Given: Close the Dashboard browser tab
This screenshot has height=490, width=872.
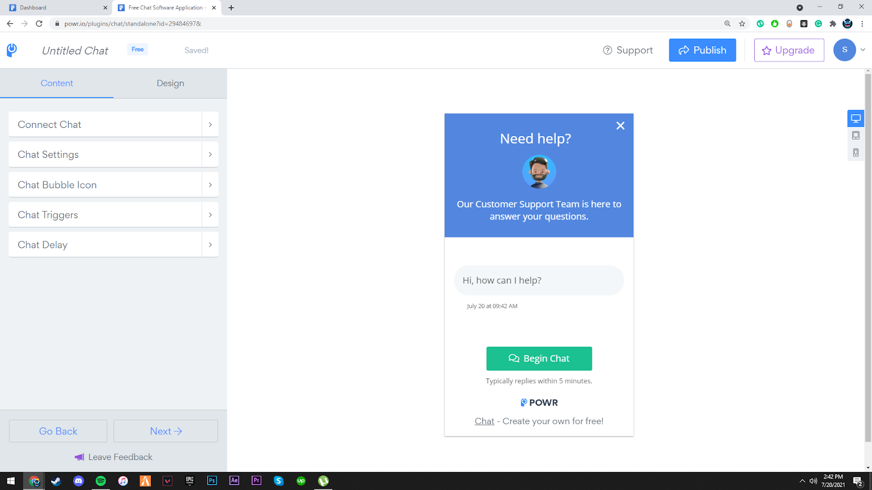Looking at the screenshot, I should 105,8.
